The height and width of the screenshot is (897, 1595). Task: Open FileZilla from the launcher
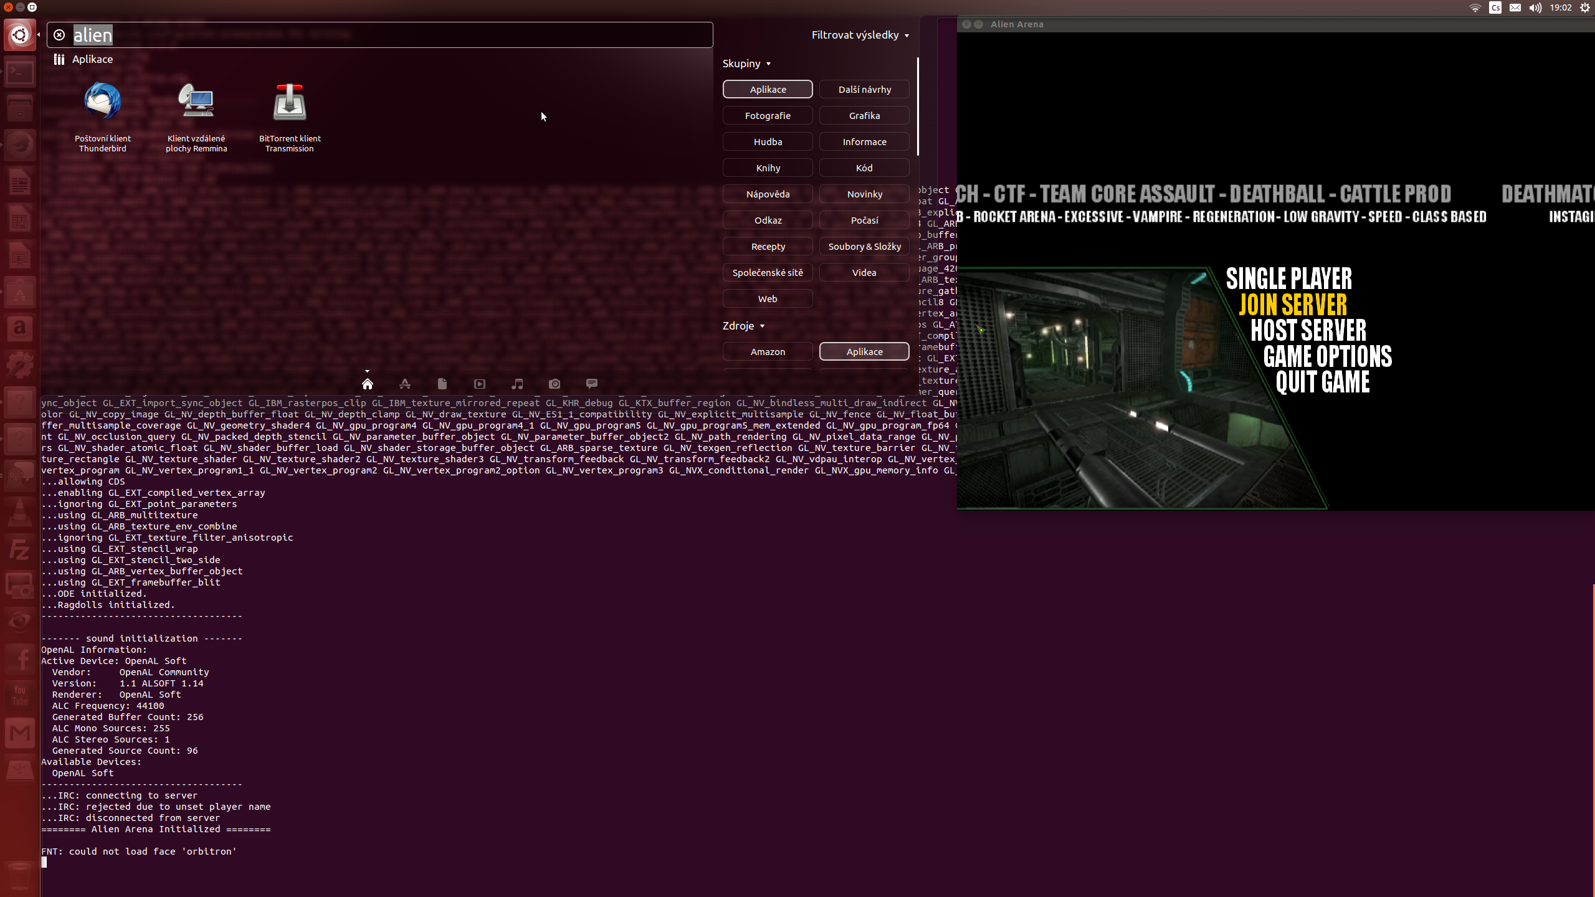point(20,549)
